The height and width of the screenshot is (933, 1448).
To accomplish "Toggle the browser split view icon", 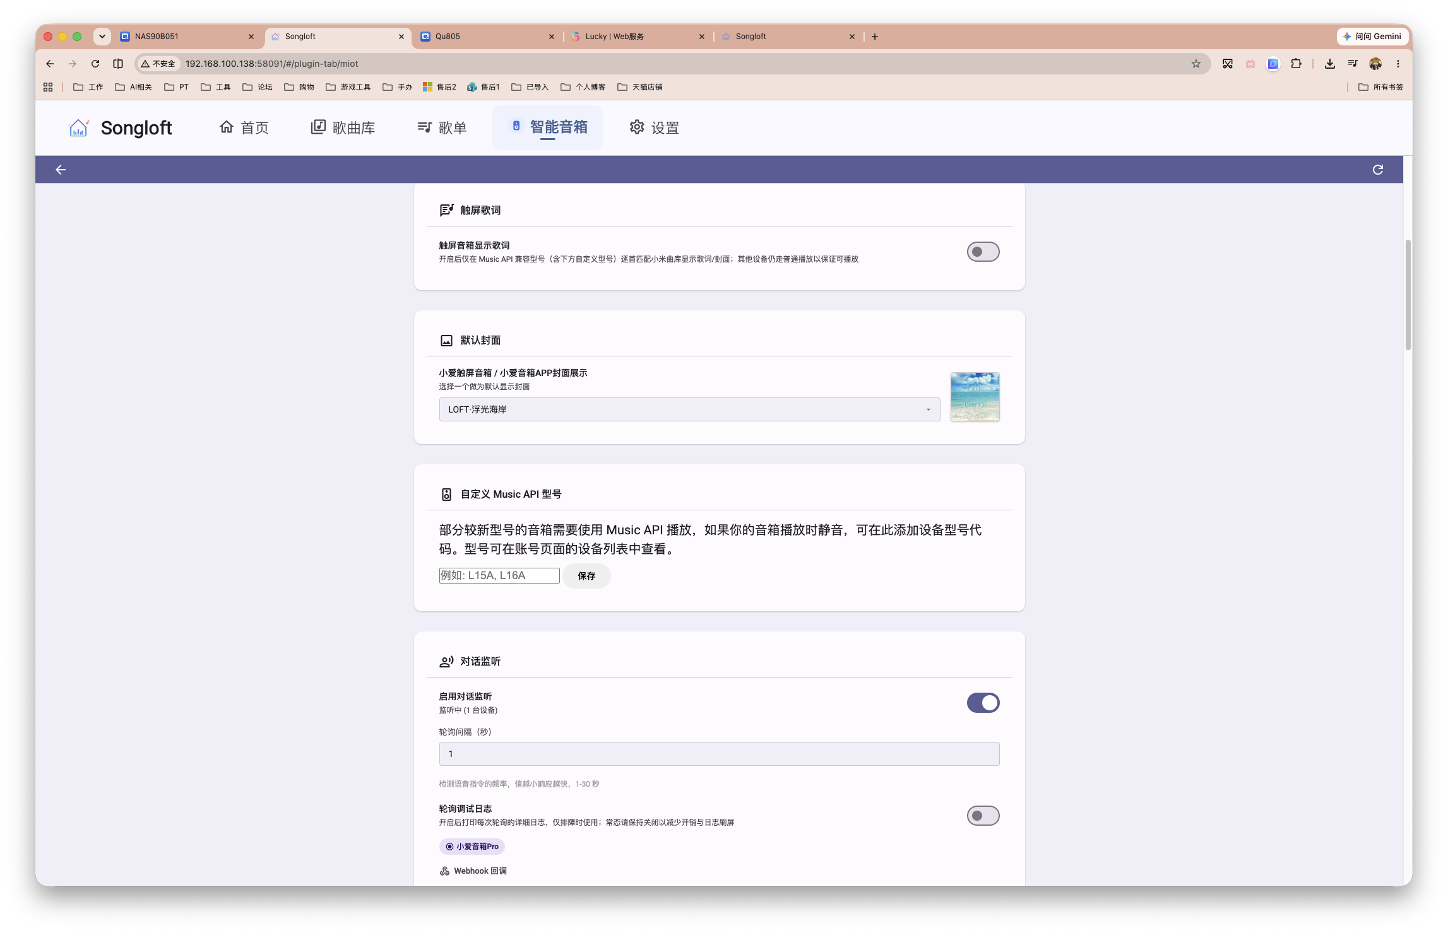I will point(118,64).
